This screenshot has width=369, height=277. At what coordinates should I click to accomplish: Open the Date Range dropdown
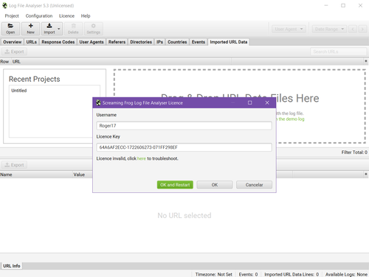329,29
